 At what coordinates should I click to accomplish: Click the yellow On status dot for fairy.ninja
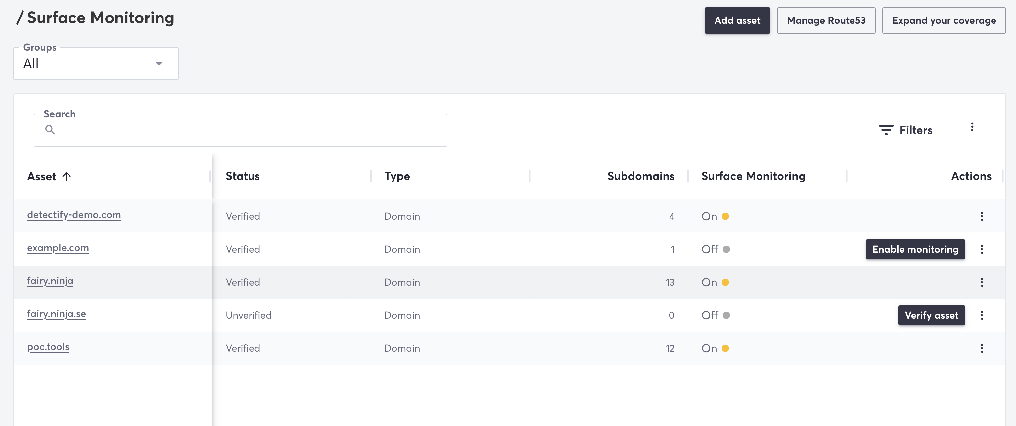coord(725,282)
